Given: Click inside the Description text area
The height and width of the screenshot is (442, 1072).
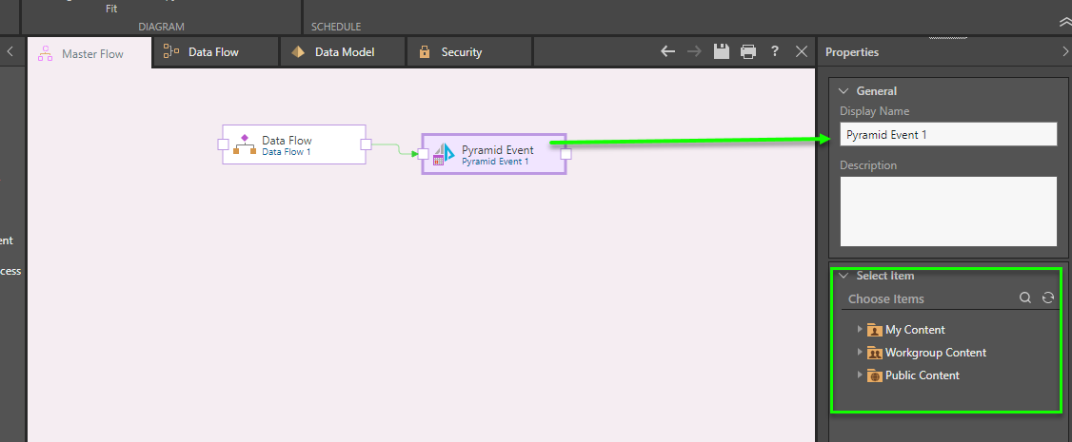Looking at the screenshot, I should pyautogui.click(x=947, y=211).
